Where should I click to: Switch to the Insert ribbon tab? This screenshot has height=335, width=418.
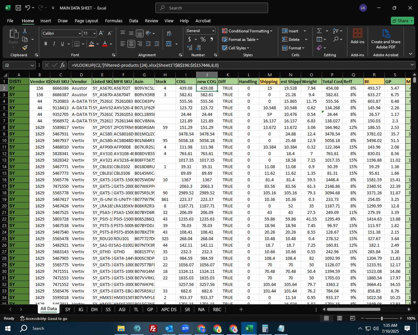[46, 21]
